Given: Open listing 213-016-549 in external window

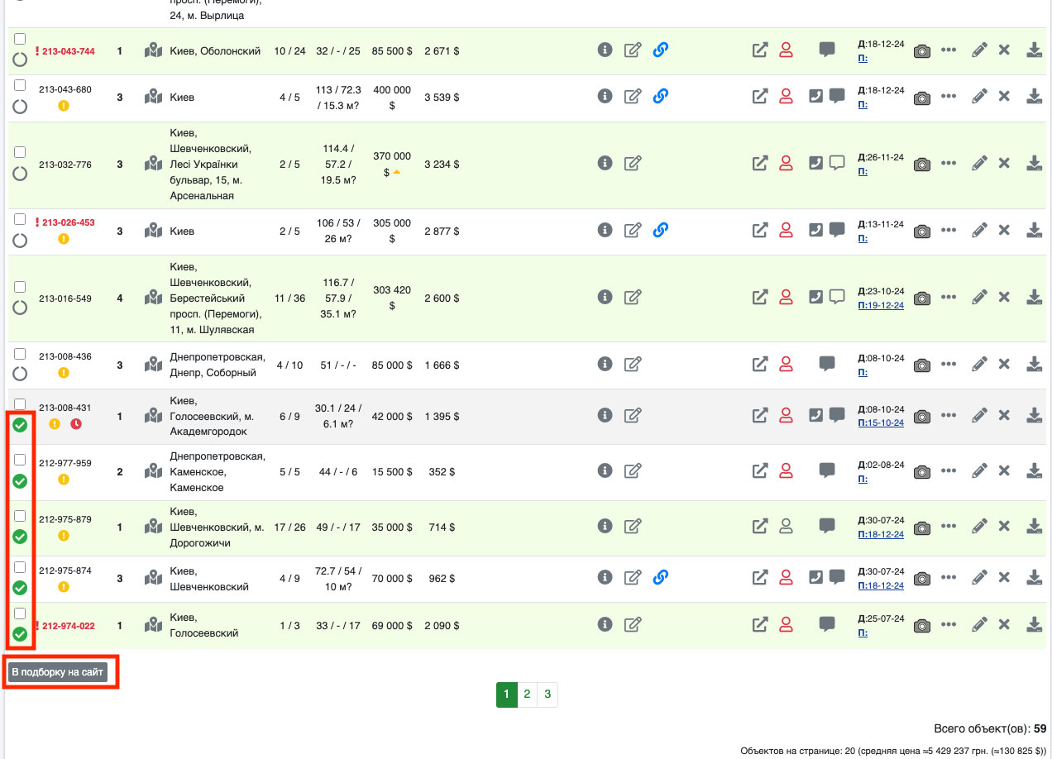Looking at the screenshot, I should (760, 297).
